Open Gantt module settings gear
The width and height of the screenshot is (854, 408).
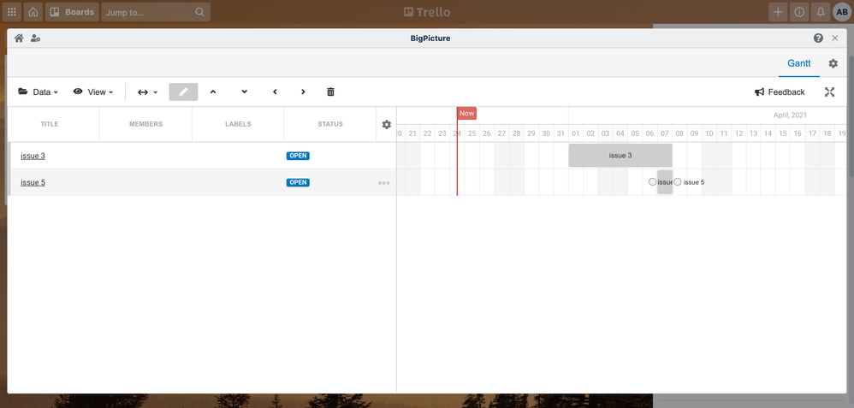[x=833, y=64]
